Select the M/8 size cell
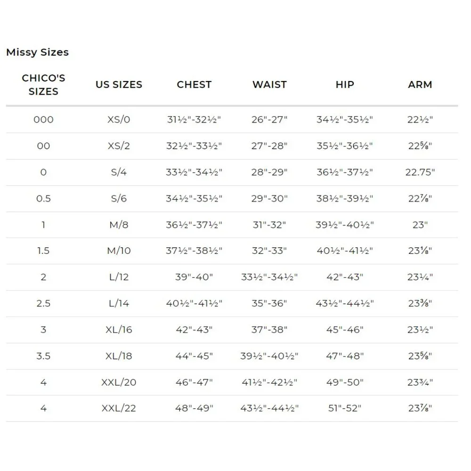This screenshot has height=471, width=471. pyautogui.click(x=119, y=225)
